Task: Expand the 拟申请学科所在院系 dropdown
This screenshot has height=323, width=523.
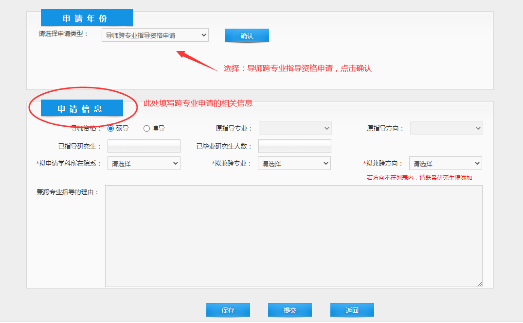Action: click(144, 164)
